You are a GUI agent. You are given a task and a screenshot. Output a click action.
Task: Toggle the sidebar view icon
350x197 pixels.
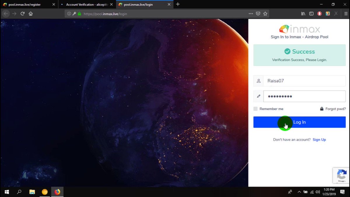(311, 14)
